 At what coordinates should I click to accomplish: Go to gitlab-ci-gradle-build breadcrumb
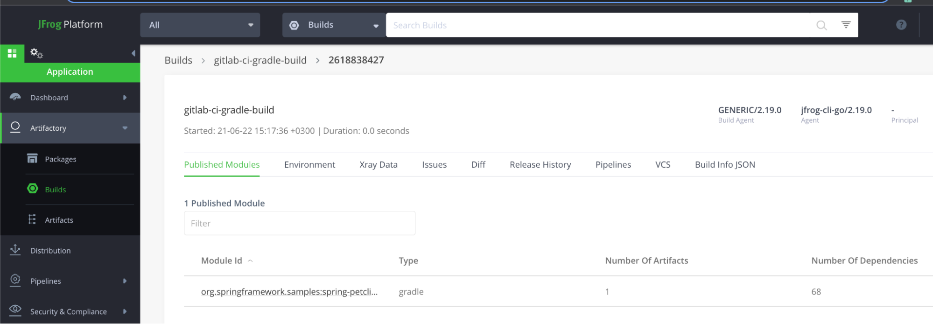pos(260,60)
